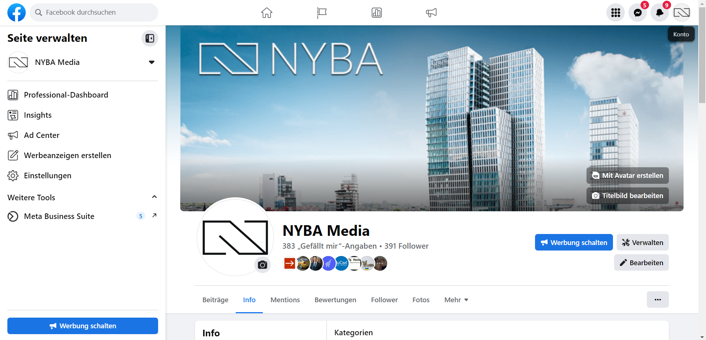Viewport: 706px width, 340px height.
Task: Switch to the Beiträge tab
Action: pos(215,300)
